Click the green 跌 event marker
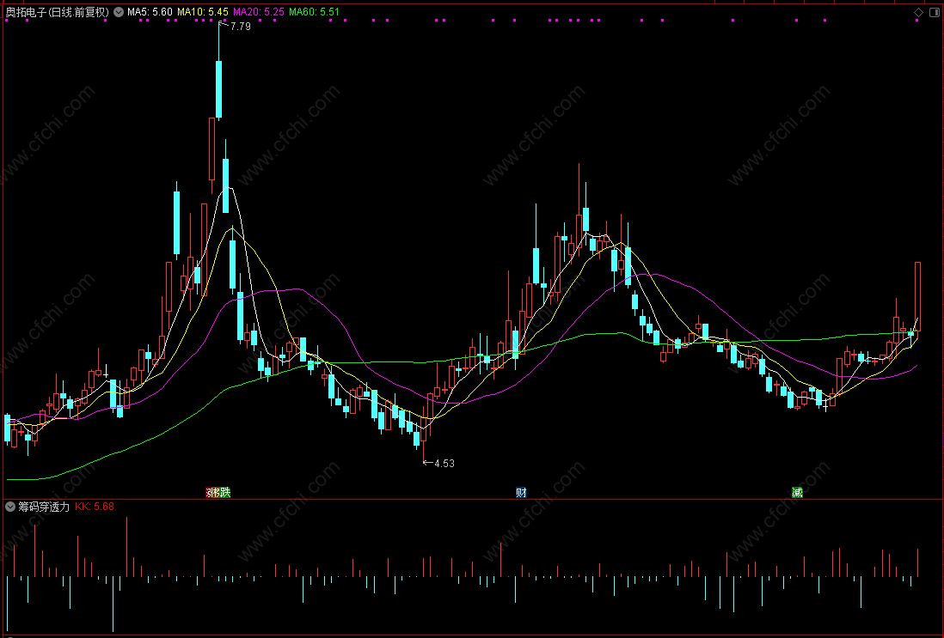This screenshot has width=944, height=638. (225, 493)
